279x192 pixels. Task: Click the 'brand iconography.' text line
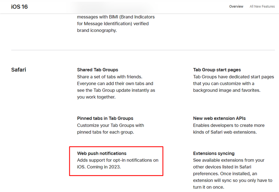[97, 31]
